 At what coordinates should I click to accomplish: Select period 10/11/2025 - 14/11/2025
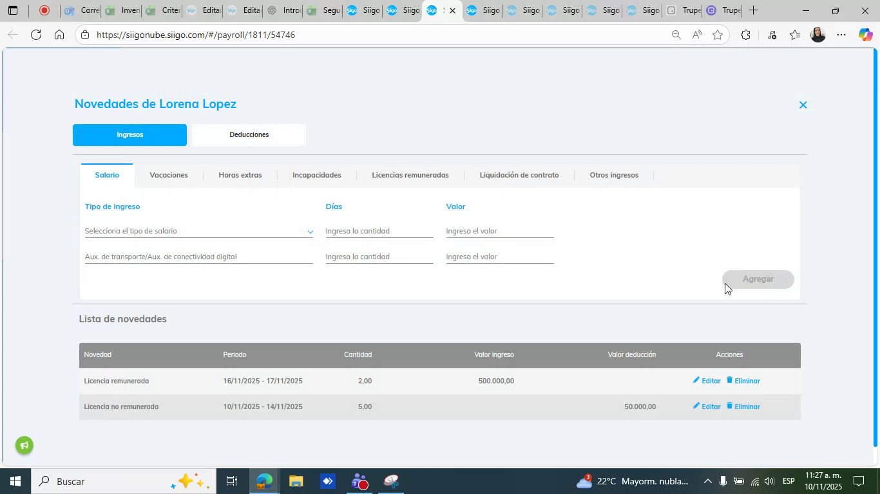[x=263, y=407]
